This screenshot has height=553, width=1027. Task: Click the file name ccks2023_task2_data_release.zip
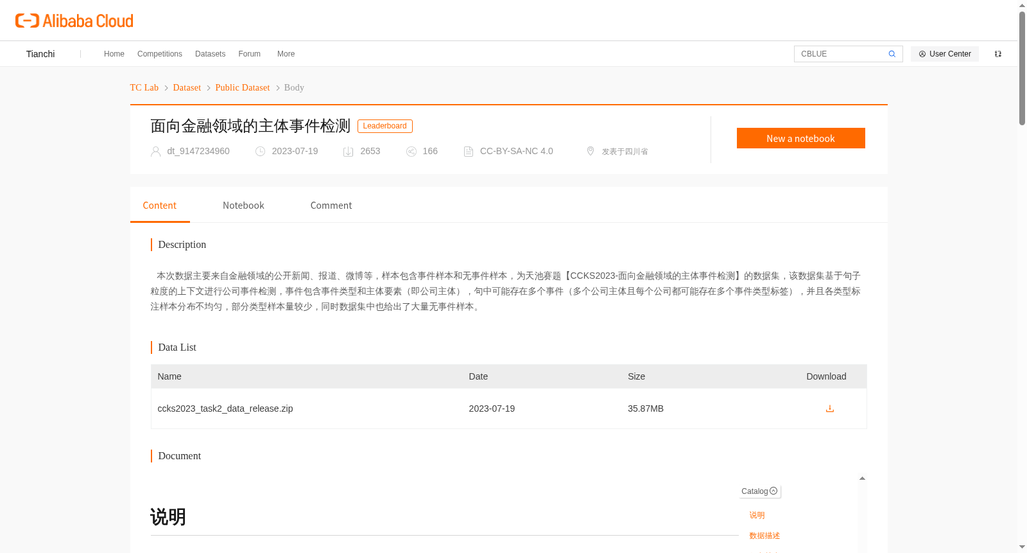[225, 408]
